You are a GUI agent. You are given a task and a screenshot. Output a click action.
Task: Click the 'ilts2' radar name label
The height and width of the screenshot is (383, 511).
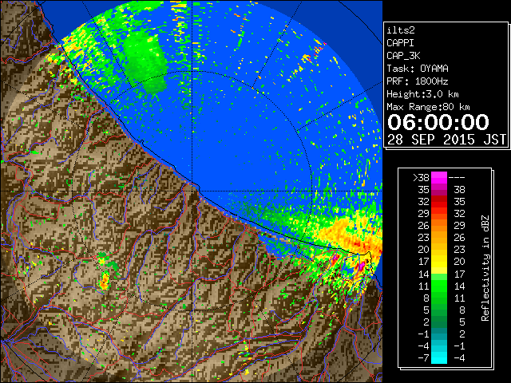coord(401,30)
